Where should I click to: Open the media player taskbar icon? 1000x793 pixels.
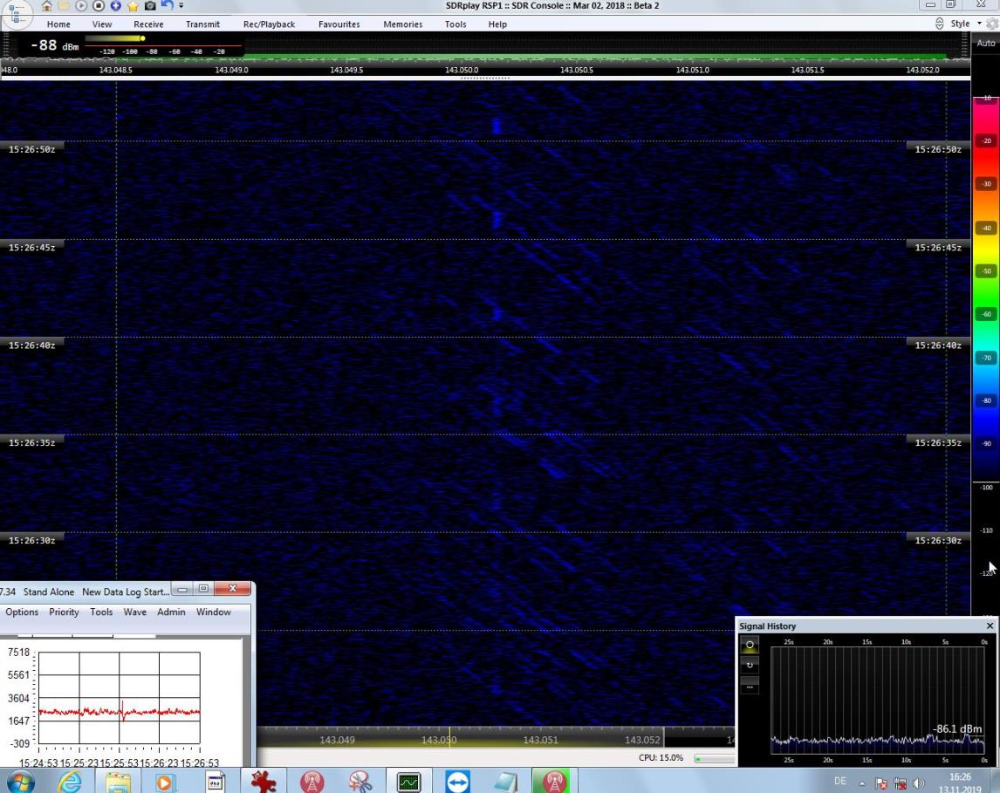pyautogui.click(x=165, y=782)
